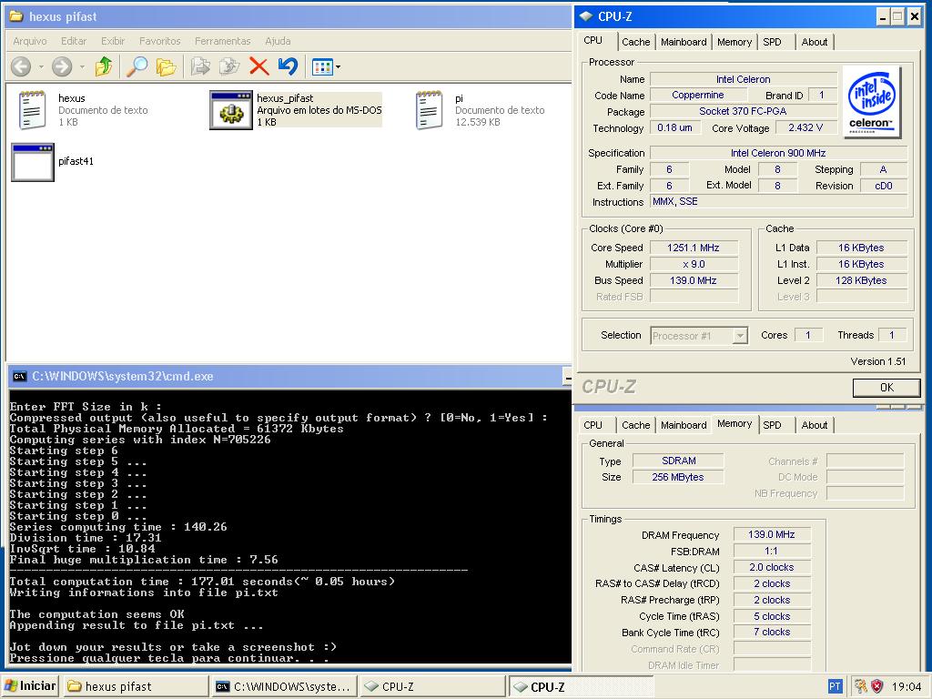The image size is (932, 699).
Task: Click the Core Speed 1251.1 MHz value
Action: [694, 248]
